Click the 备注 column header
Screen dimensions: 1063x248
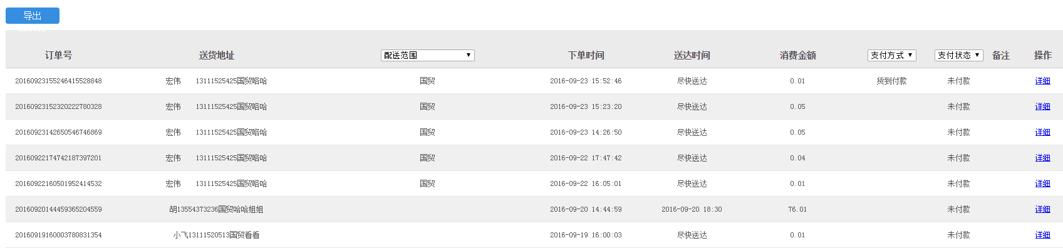[x=1000, y=55]
